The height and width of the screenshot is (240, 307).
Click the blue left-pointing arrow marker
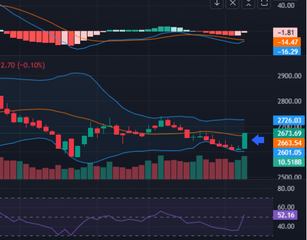pos(258,140)
